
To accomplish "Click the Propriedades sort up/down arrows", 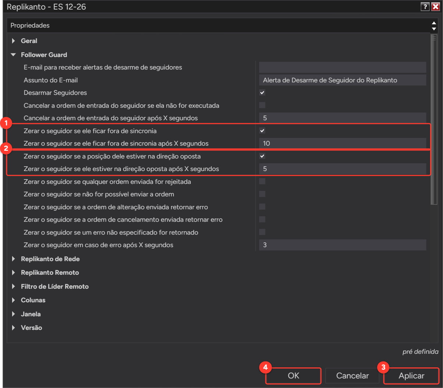I will 434,26.
